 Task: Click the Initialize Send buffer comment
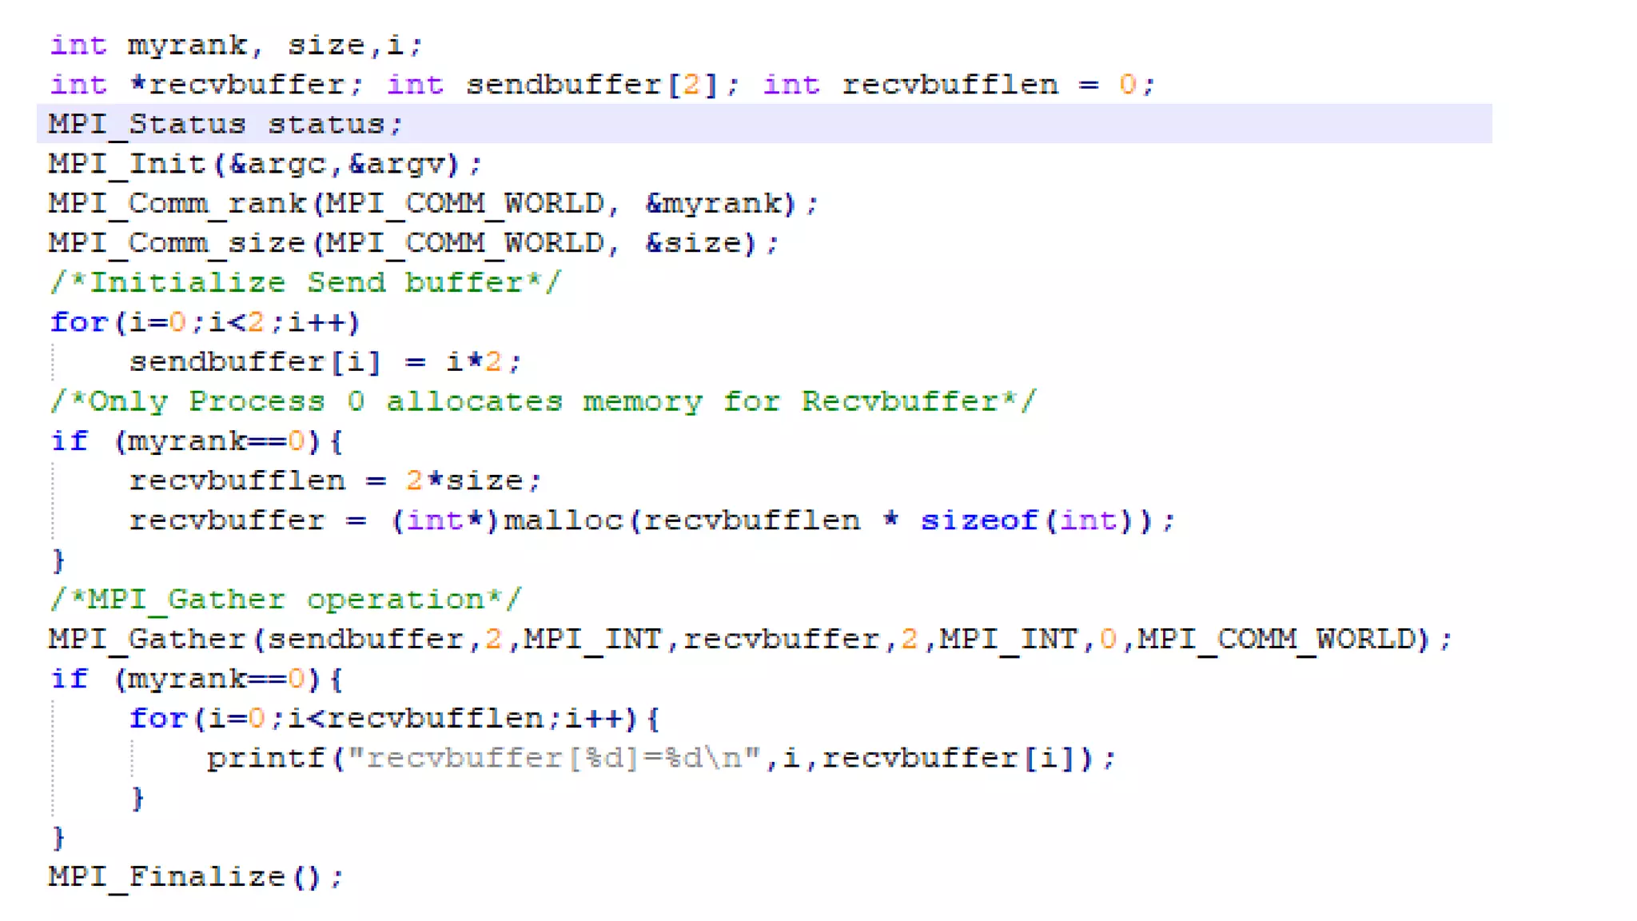point(305,282)
